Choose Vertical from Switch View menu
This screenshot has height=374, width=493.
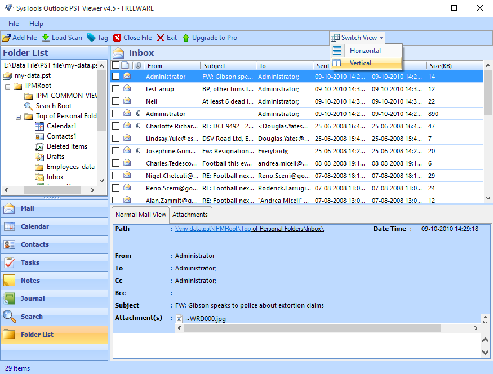pyautogui.click(x=366, y=63)
